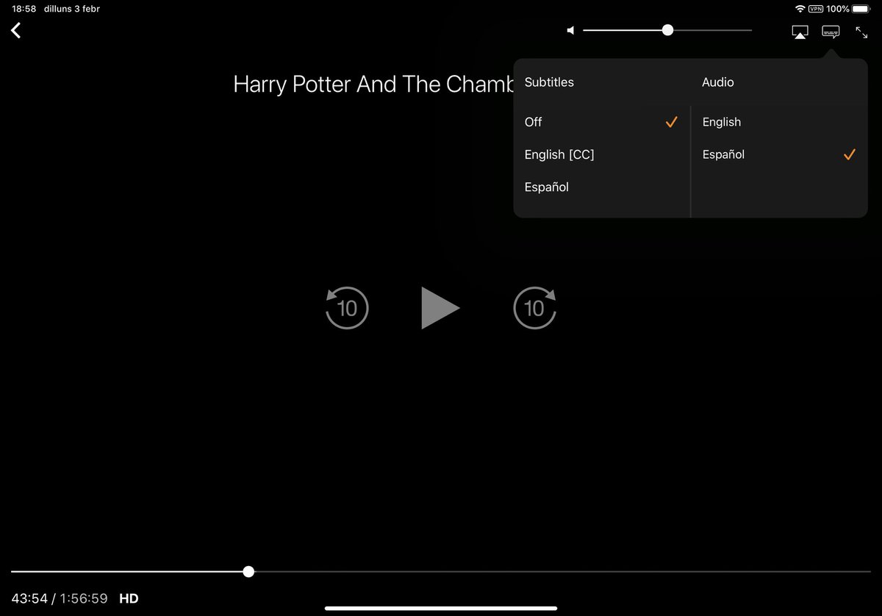Viewport: 882px width, 616px height.
Task: Click the playback progress scrubber knob
Action: [248, 571]
